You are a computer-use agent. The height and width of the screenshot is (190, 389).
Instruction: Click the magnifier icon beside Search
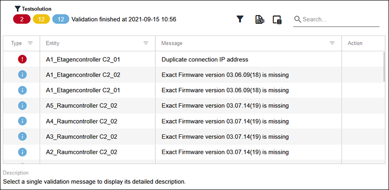click(297, 19)
